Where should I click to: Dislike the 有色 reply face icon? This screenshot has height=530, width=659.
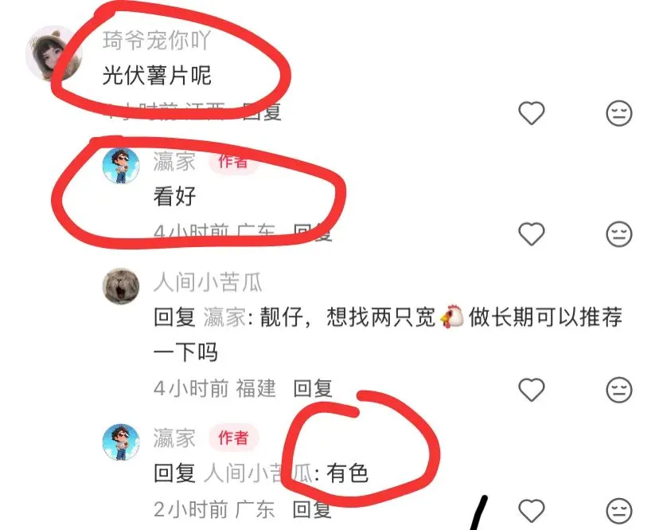(618, 510)
